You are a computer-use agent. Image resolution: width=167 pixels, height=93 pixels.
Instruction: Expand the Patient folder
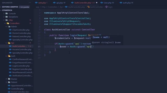14,82
